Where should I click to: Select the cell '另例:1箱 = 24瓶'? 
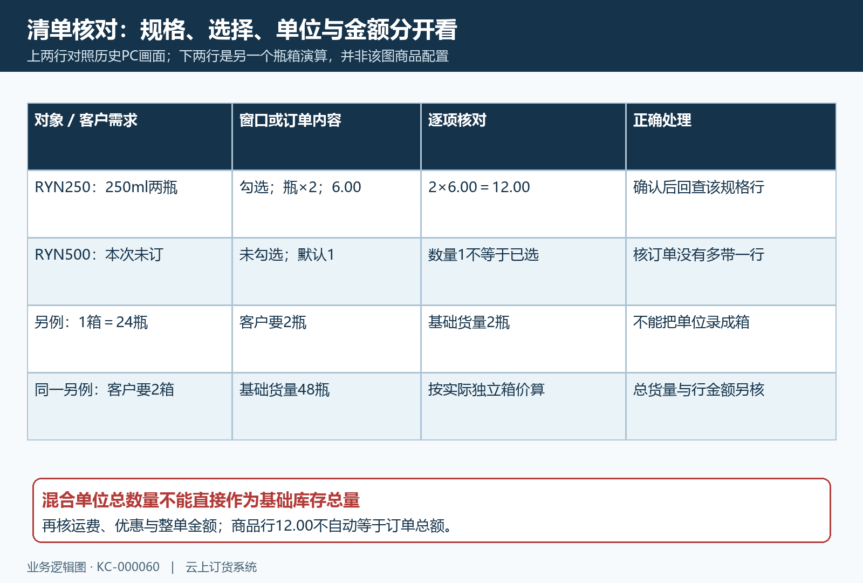(129, 339)
